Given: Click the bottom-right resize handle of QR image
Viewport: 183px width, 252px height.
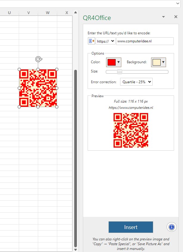Looking at the screenshot, I should (57, 107).
